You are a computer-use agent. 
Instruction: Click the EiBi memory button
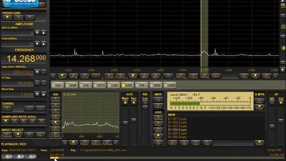(184, 143)
